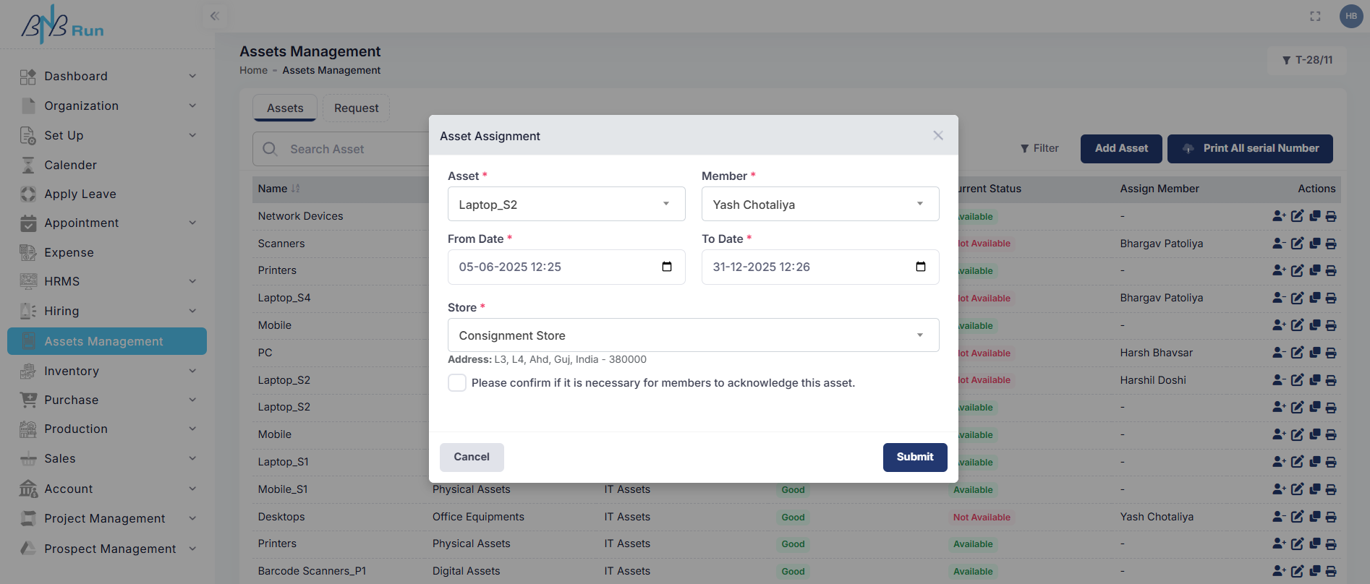Check the member acknowledgement confirmation checkbox
Viewport: 1370px width, 584px height.
tap(457, 383)
